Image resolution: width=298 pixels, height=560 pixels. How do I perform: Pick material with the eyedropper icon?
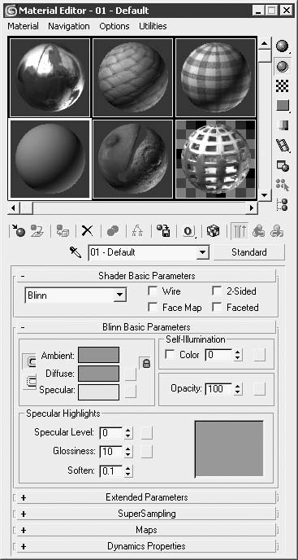[x=76, y=253]
